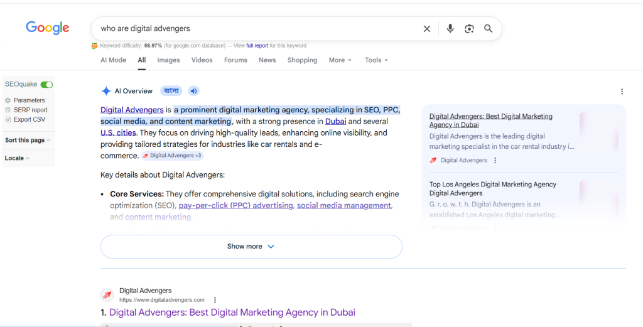The width and height of the screenshot is (643, 327).
Task: Click the Export CSV link
Action: point(29,119)
